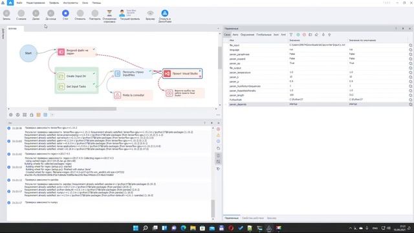Click the eraser icon in variables toolbar
Image resolution: width=414 pixels, height=233 pixels.
click(x=316, y=34)
